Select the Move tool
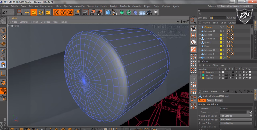 [x=27, y=12]
